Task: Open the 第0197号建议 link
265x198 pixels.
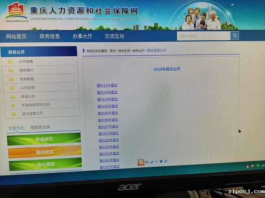Action: coord(108,126)
